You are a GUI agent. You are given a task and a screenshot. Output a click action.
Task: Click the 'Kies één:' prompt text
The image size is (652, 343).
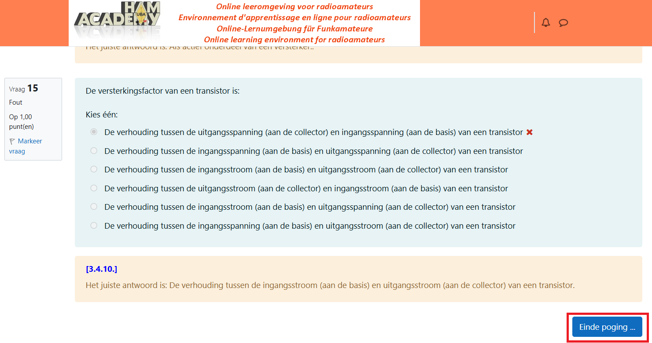[102, 115]
